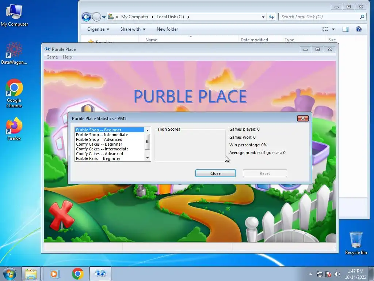Click the Local Disk (C:) breadcrumb
The image size is (374, 281).
170,17
